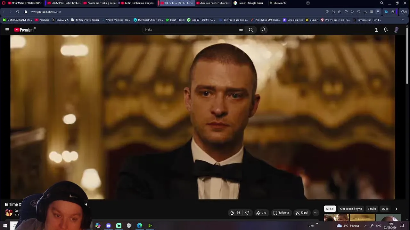Open the Beazt - Beazt bookmark
Viewport: 410px width, 230px height.
click(x=175, y=20)
